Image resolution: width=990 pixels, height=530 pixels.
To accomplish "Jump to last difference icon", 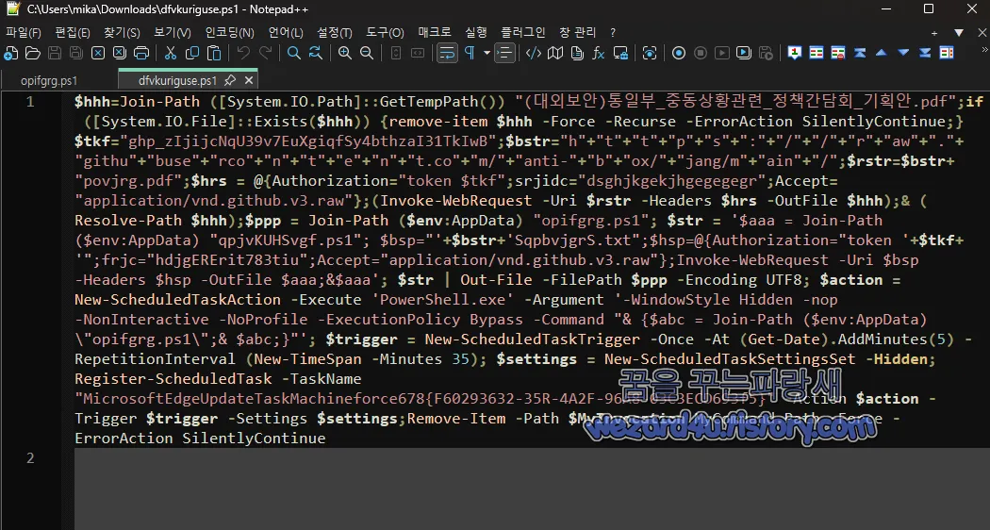I will pyautogui.click(x=925, y=53).
